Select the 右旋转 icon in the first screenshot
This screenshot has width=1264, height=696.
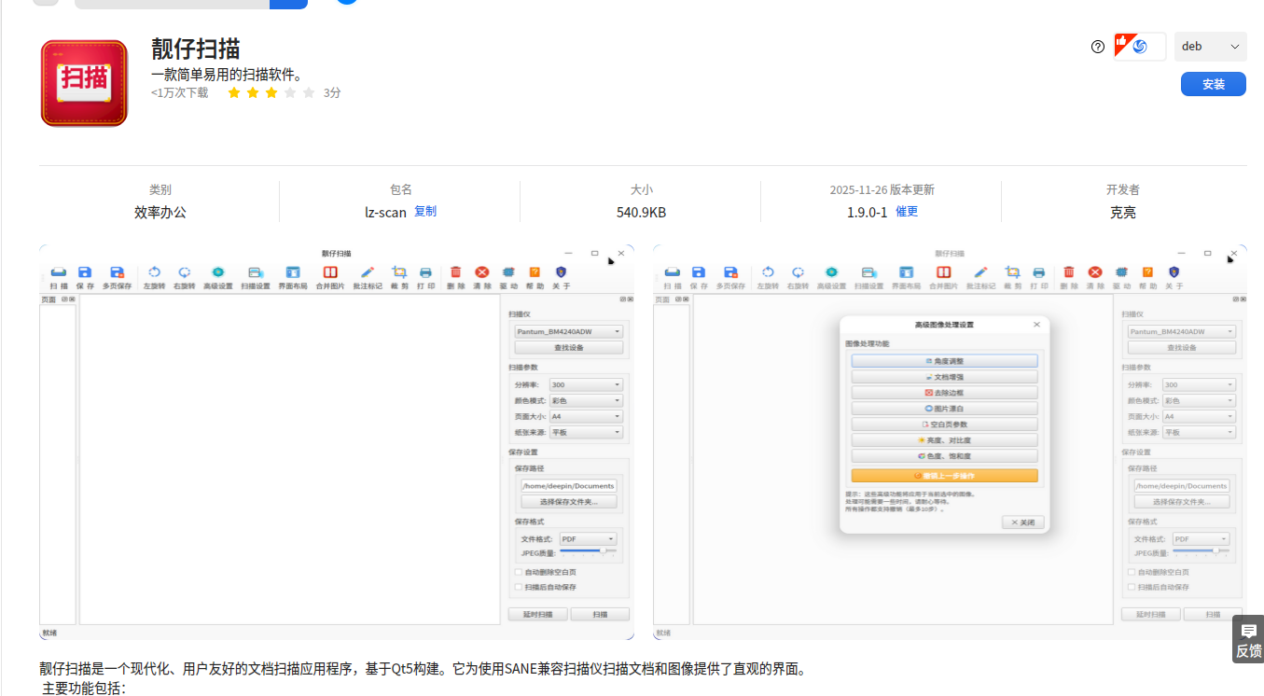(184, 272)
